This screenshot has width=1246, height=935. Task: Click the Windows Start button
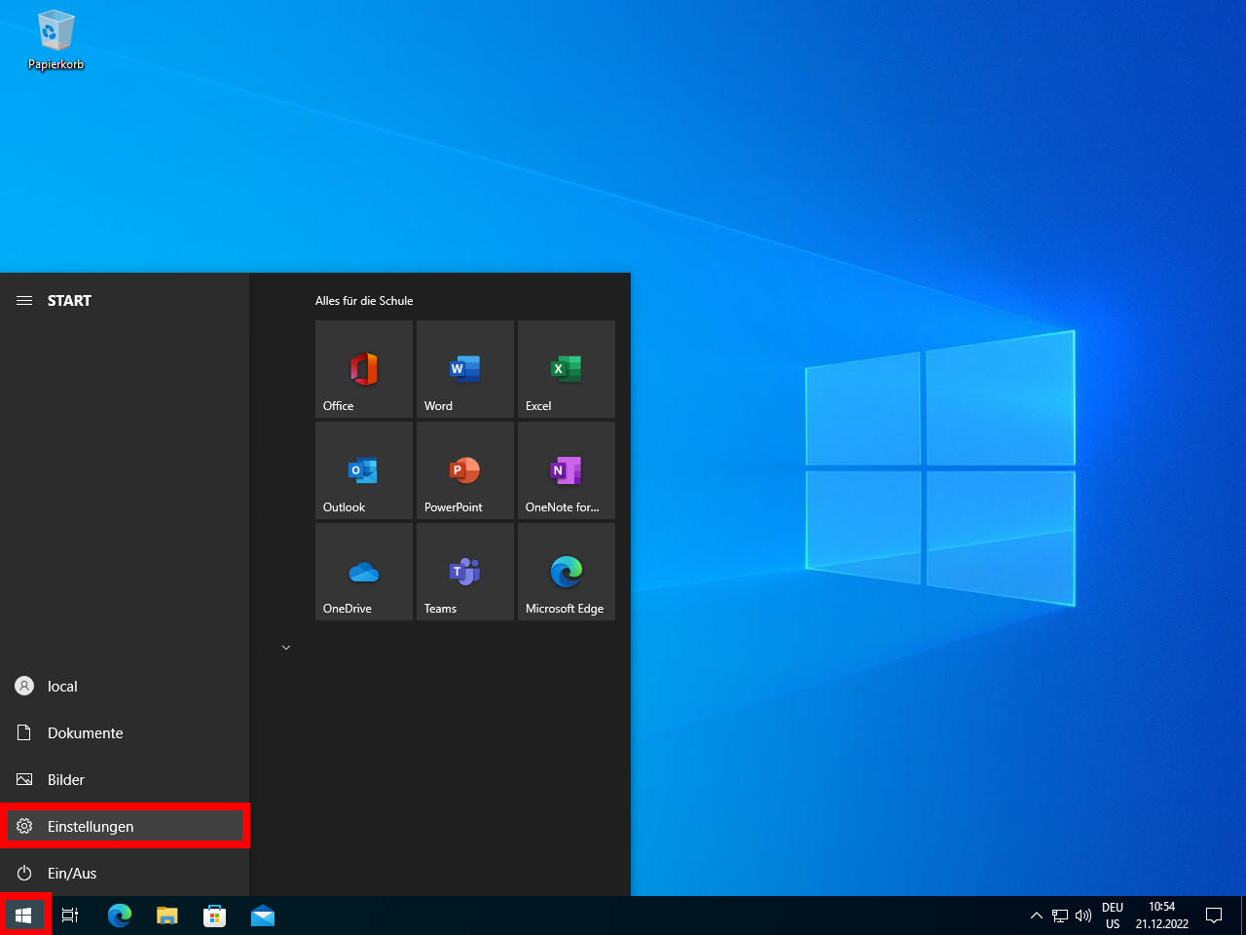coord(23,916)
